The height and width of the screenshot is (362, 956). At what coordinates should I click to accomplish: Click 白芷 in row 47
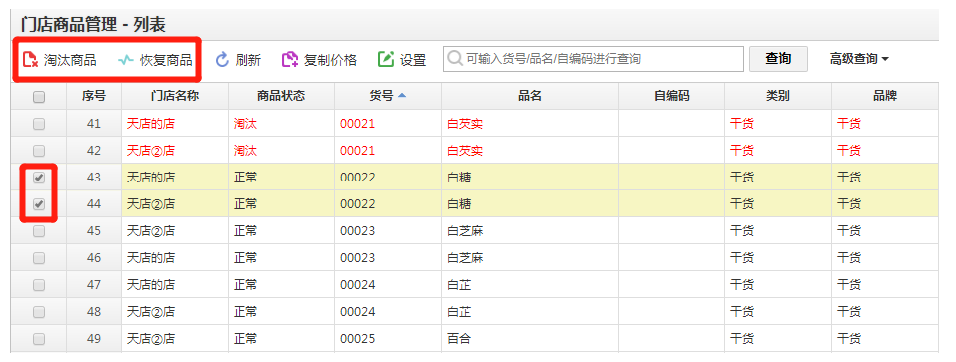459,284
